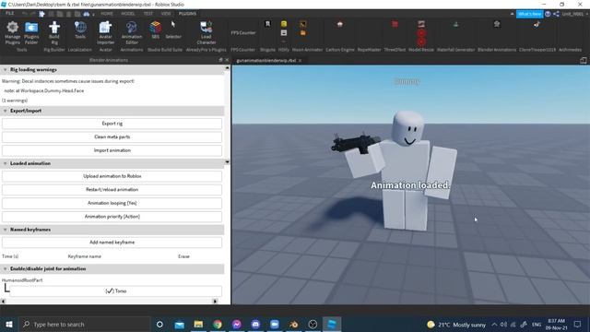Open Manage Plugins in the ribbon
The image size is (590, 332).
12,33
